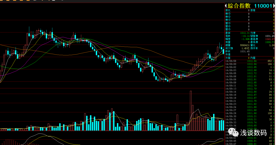Click the 委差 label
This screenshot has height=145, width=276.
click(253, 10)
